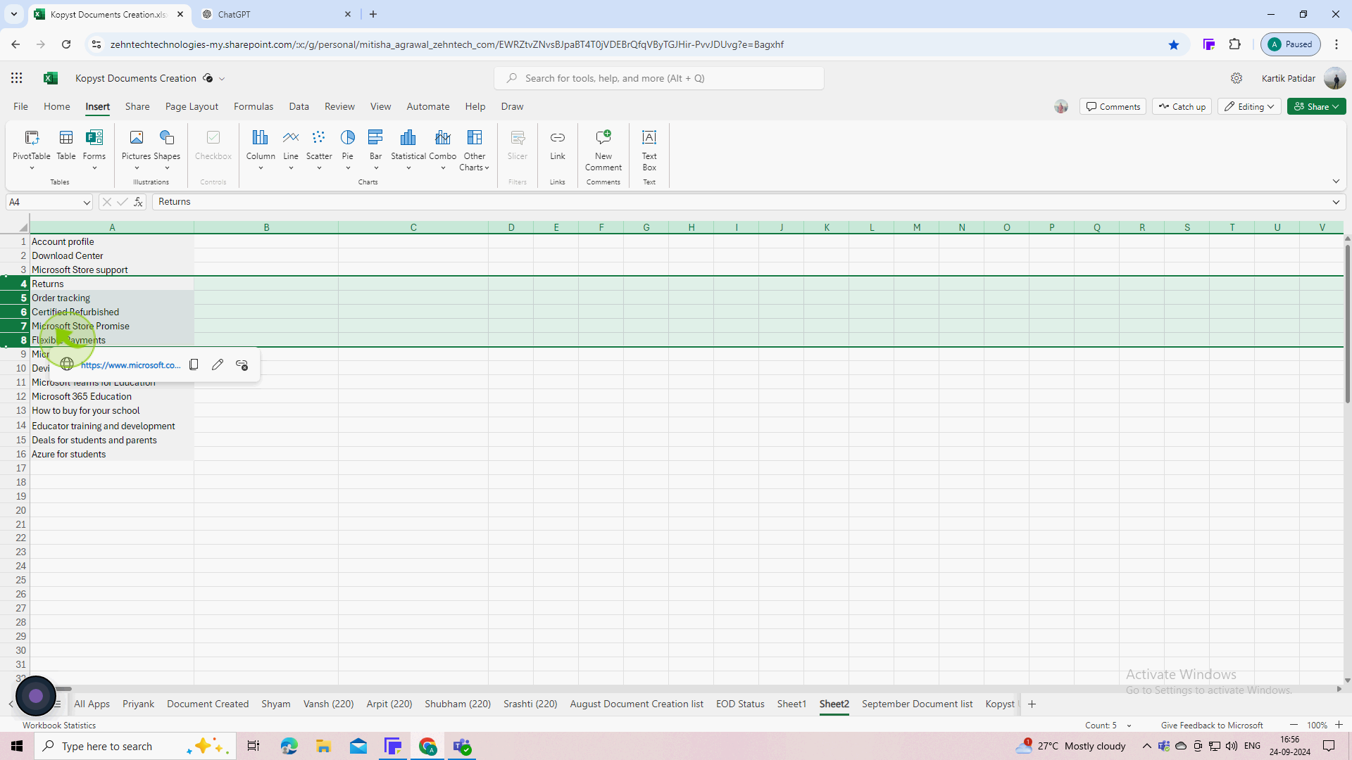The height and width of the screenshot is (760, 1352).
Task: Insert a Combo chart
Action: pyautogui.click(x=443, y=149)
